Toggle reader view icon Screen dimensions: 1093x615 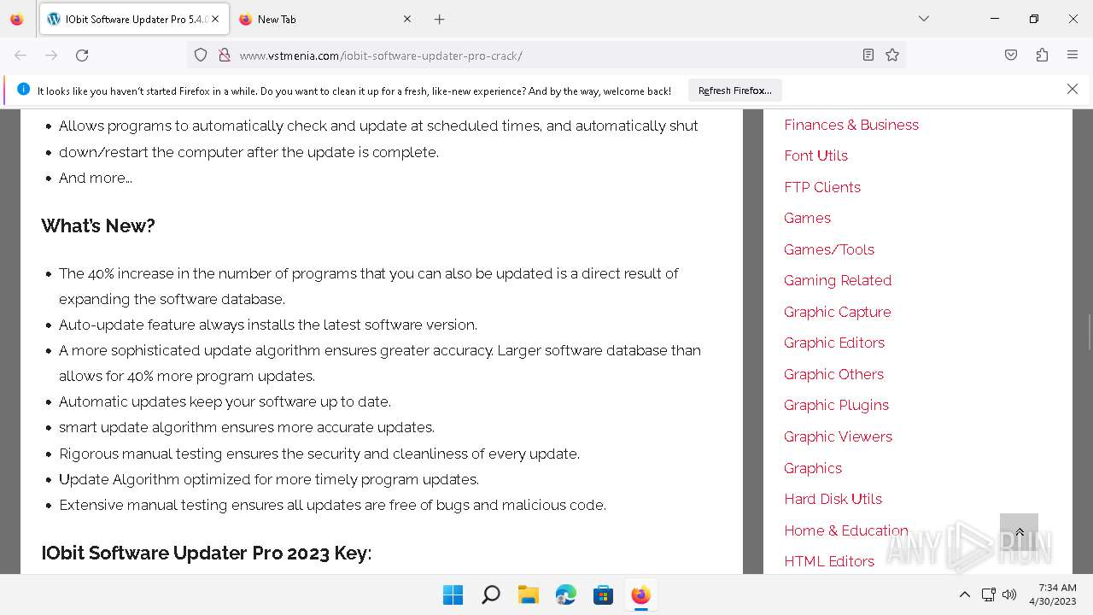[x=868, y=55]
